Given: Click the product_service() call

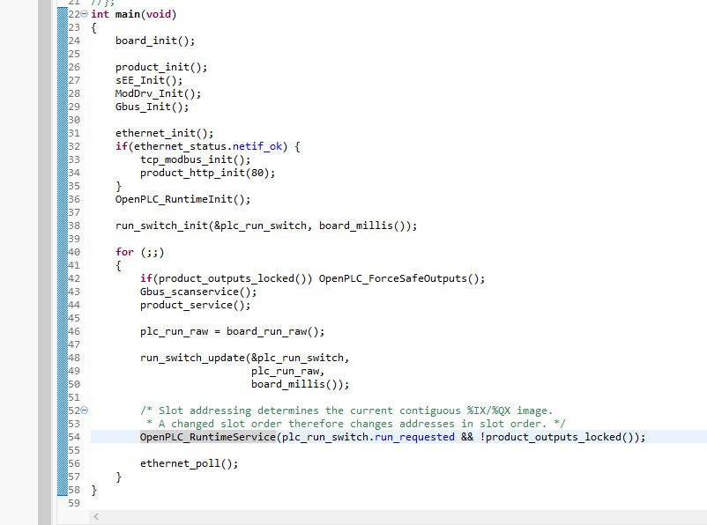Looking at the screenshot, I should [x=195, y=305].
